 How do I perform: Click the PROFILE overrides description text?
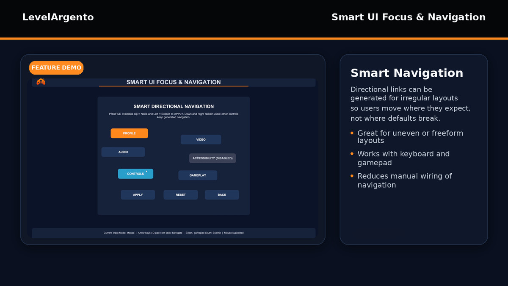[174, 115]
